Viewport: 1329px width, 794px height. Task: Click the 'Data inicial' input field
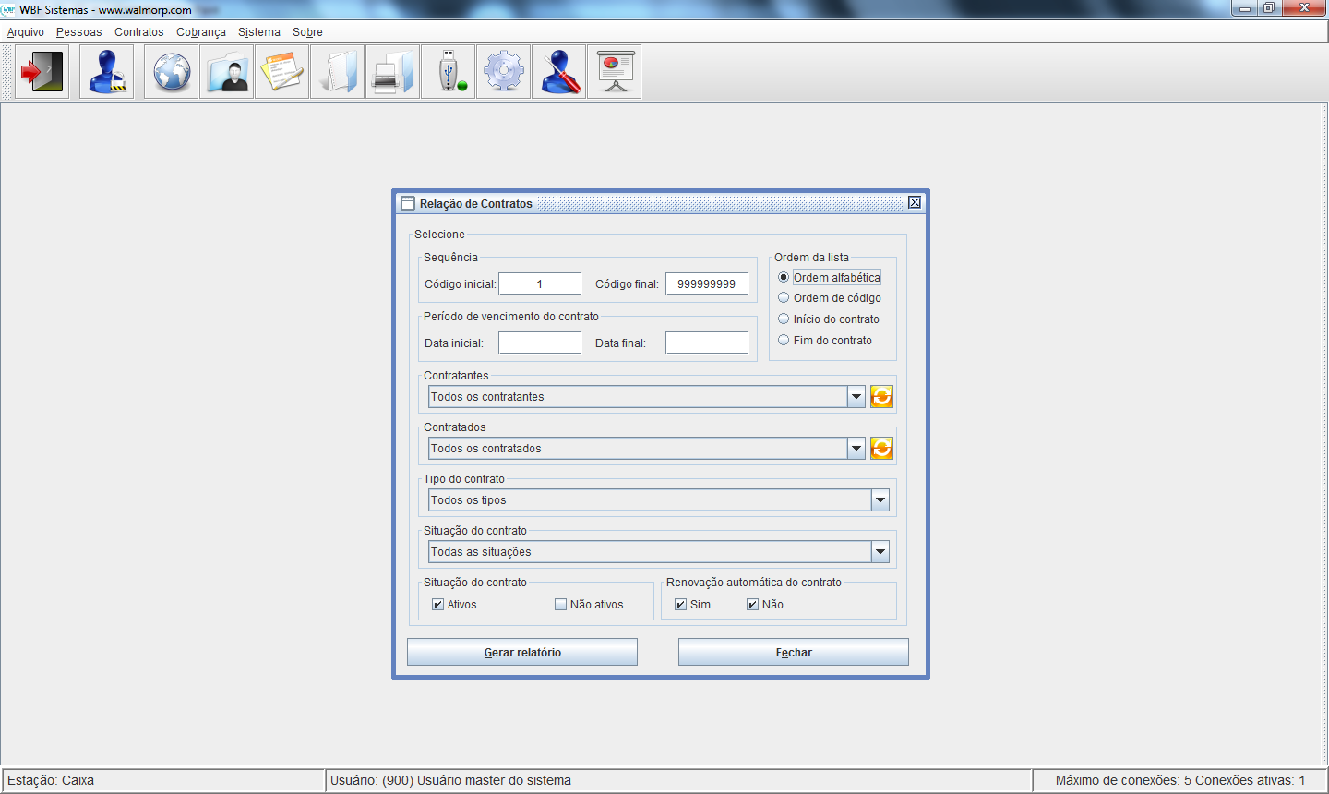[x=540, y=343]
